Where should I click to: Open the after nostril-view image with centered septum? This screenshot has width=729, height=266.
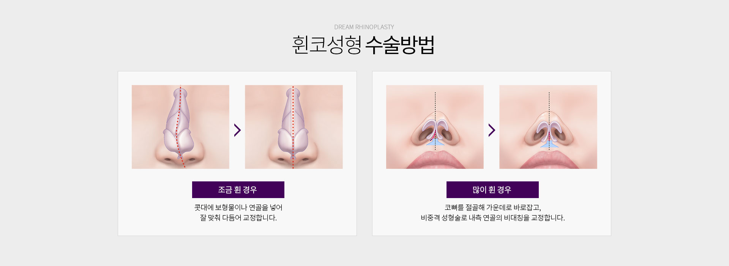[x=548, y=127]
